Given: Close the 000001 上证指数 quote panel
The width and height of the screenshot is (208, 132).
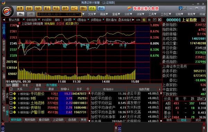Looking at the screenshot, I should click(x=203, y=20).
